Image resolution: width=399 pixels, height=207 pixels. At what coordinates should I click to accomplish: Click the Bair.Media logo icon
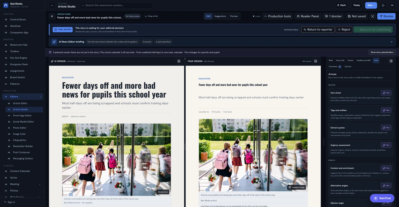(x=6, y=5)
